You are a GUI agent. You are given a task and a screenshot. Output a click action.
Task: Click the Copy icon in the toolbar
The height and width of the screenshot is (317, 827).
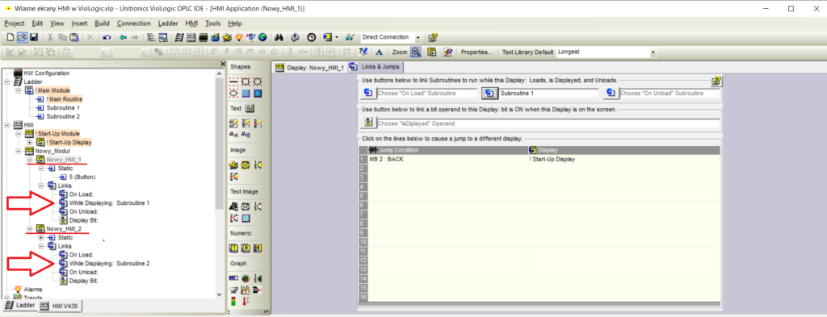(62, 37)
